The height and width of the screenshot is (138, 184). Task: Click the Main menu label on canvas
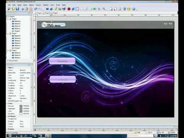[54, 25]
